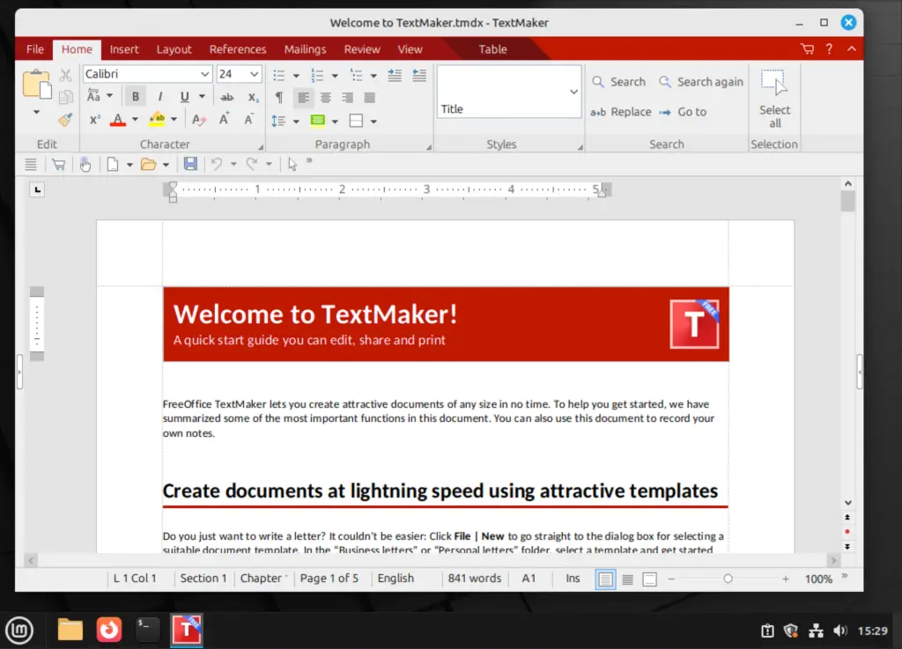Click the Format Painter brush icon

65,120
